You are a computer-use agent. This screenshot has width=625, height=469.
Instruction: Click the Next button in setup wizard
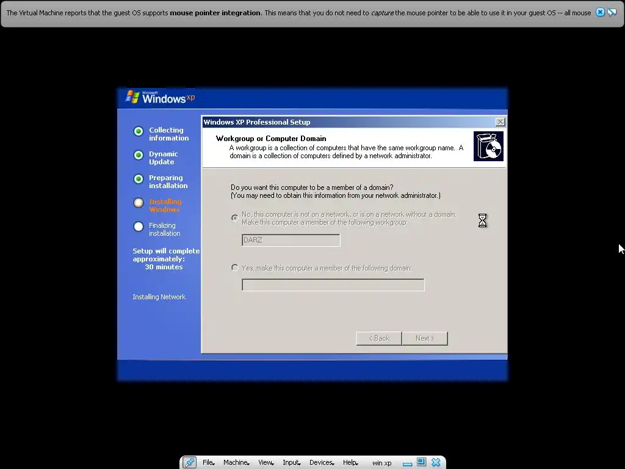tap(425, 338)
